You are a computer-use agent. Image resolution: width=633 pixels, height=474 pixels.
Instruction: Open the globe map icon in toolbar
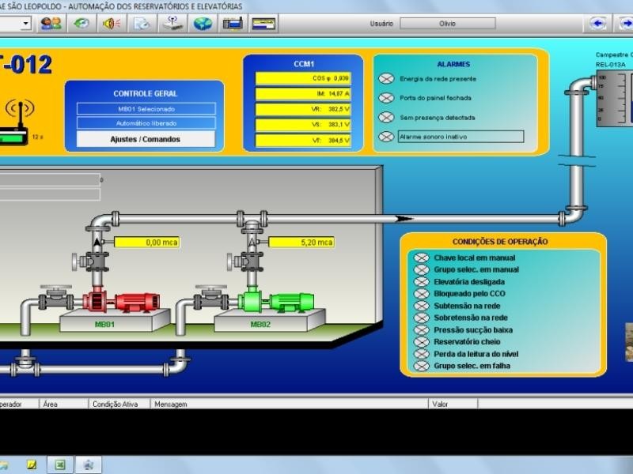pos(203,24)
